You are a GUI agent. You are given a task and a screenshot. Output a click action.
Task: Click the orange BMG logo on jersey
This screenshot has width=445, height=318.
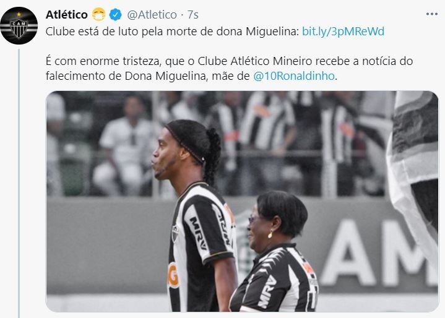tap(173, 275)
